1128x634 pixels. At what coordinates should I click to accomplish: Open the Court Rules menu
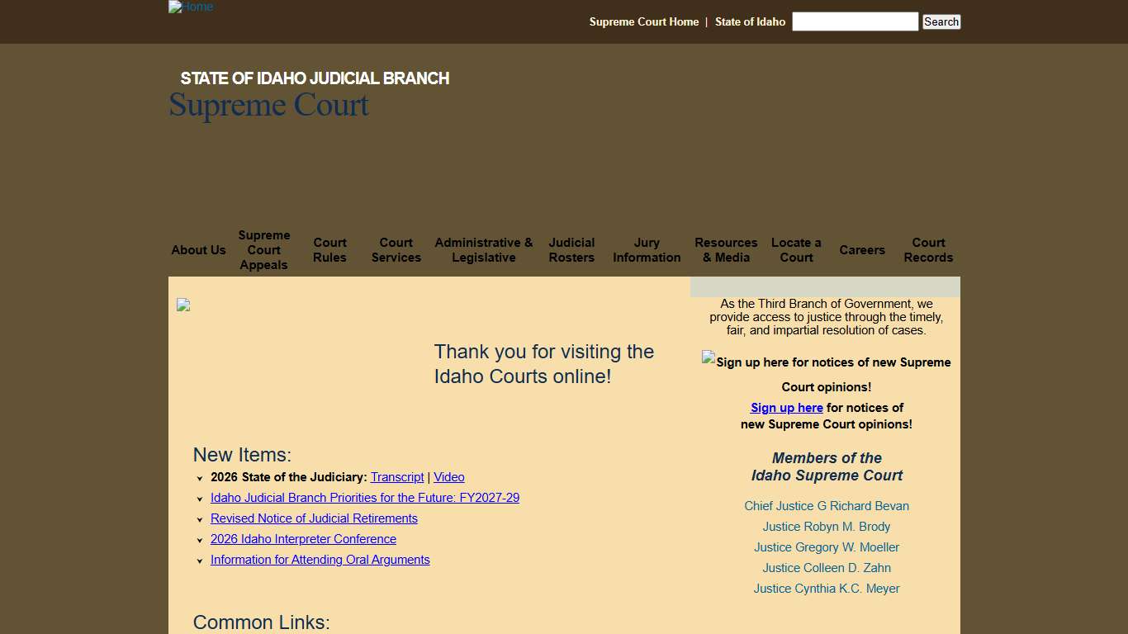point(330,250)
